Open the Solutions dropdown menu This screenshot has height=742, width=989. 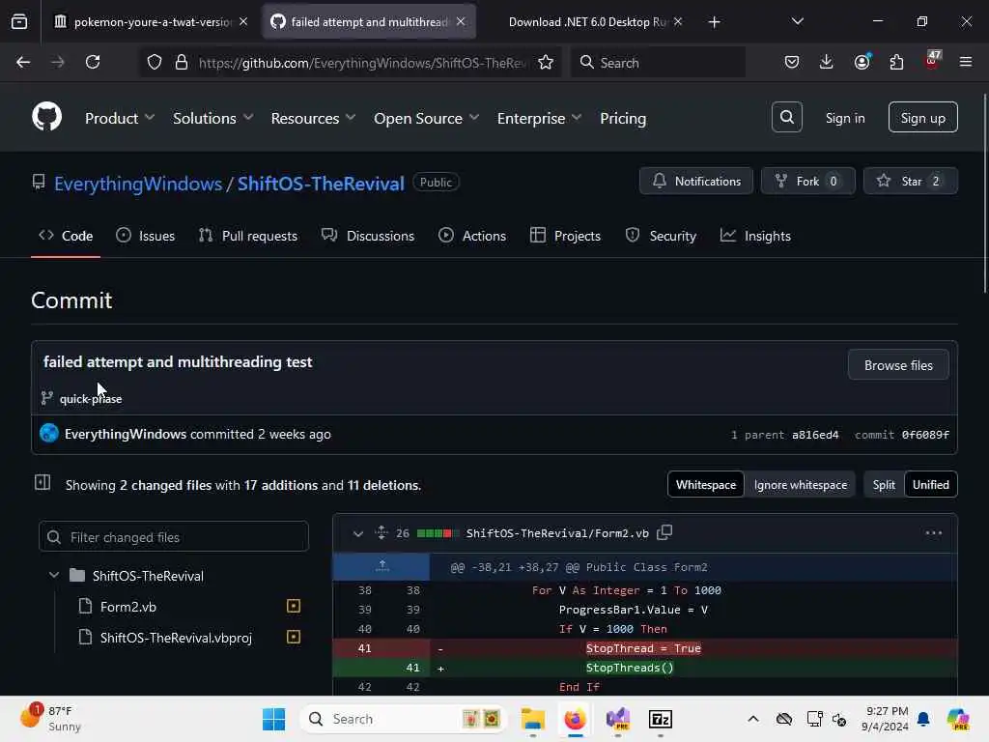click(x=213, y=118)
